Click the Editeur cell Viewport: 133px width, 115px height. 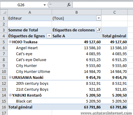30,18
